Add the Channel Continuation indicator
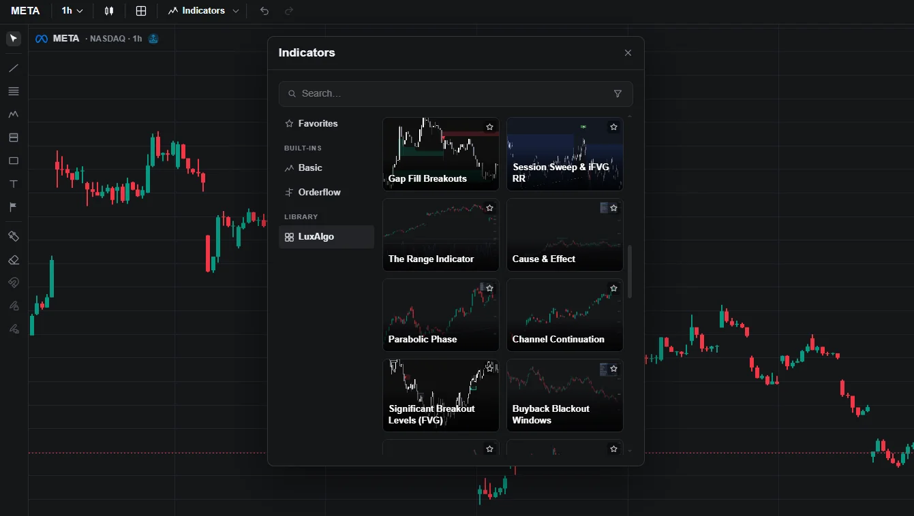The image size is (914, 516). (x=565, y=315)
